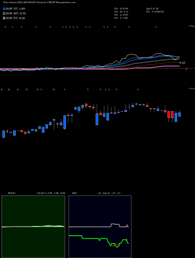The width and height of the screenshot is (195, 258).
Task: Click inside the green MACD indicator panel
Action: [x=33, y=227]
